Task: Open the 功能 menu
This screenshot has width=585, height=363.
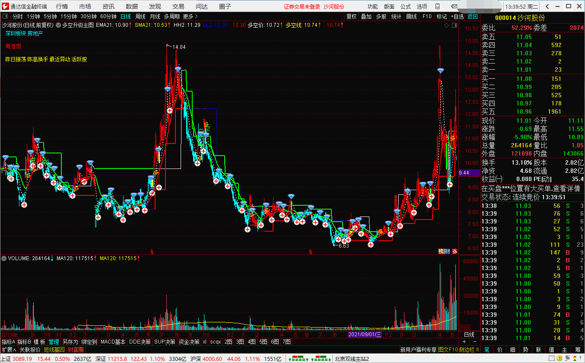Action: click(372, 6)
